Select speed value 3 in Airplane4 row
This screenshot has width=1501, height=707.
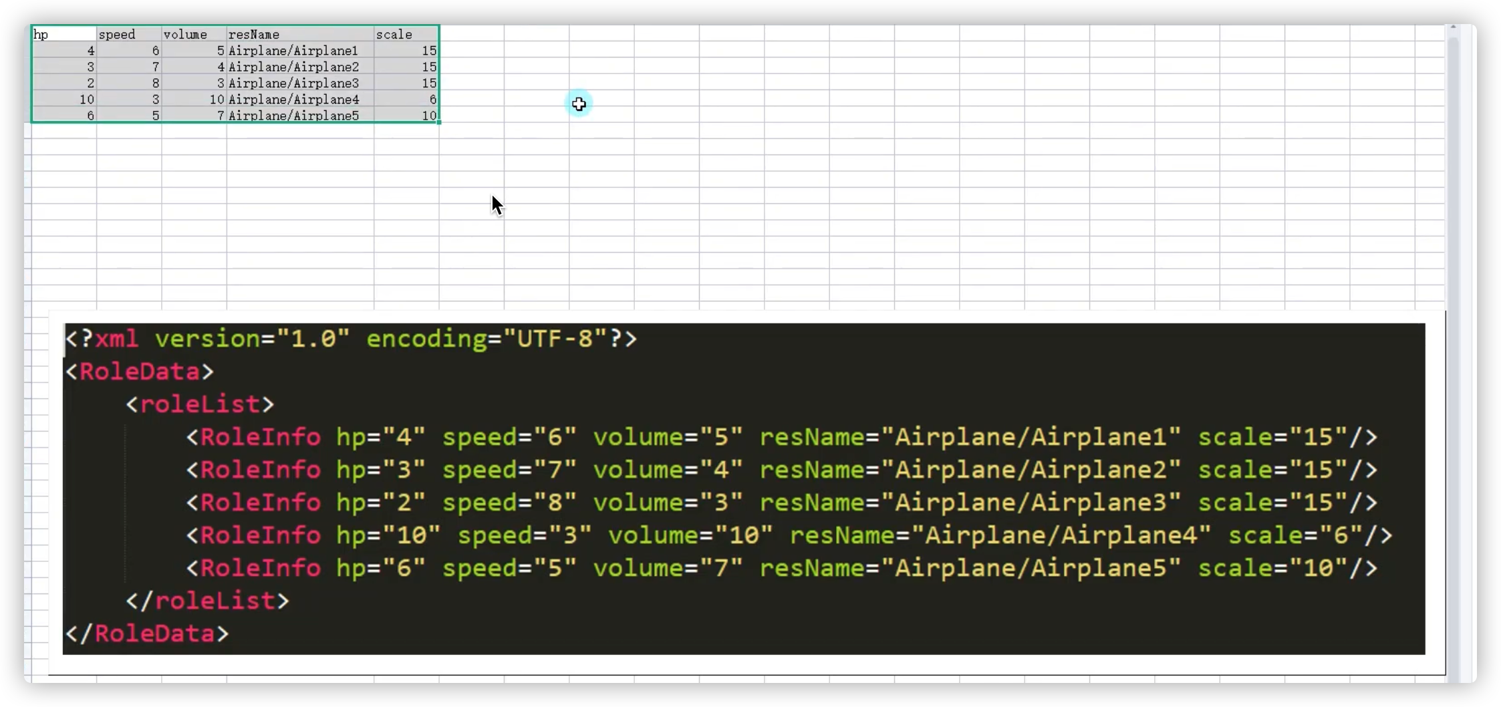[x=129, y=100]
